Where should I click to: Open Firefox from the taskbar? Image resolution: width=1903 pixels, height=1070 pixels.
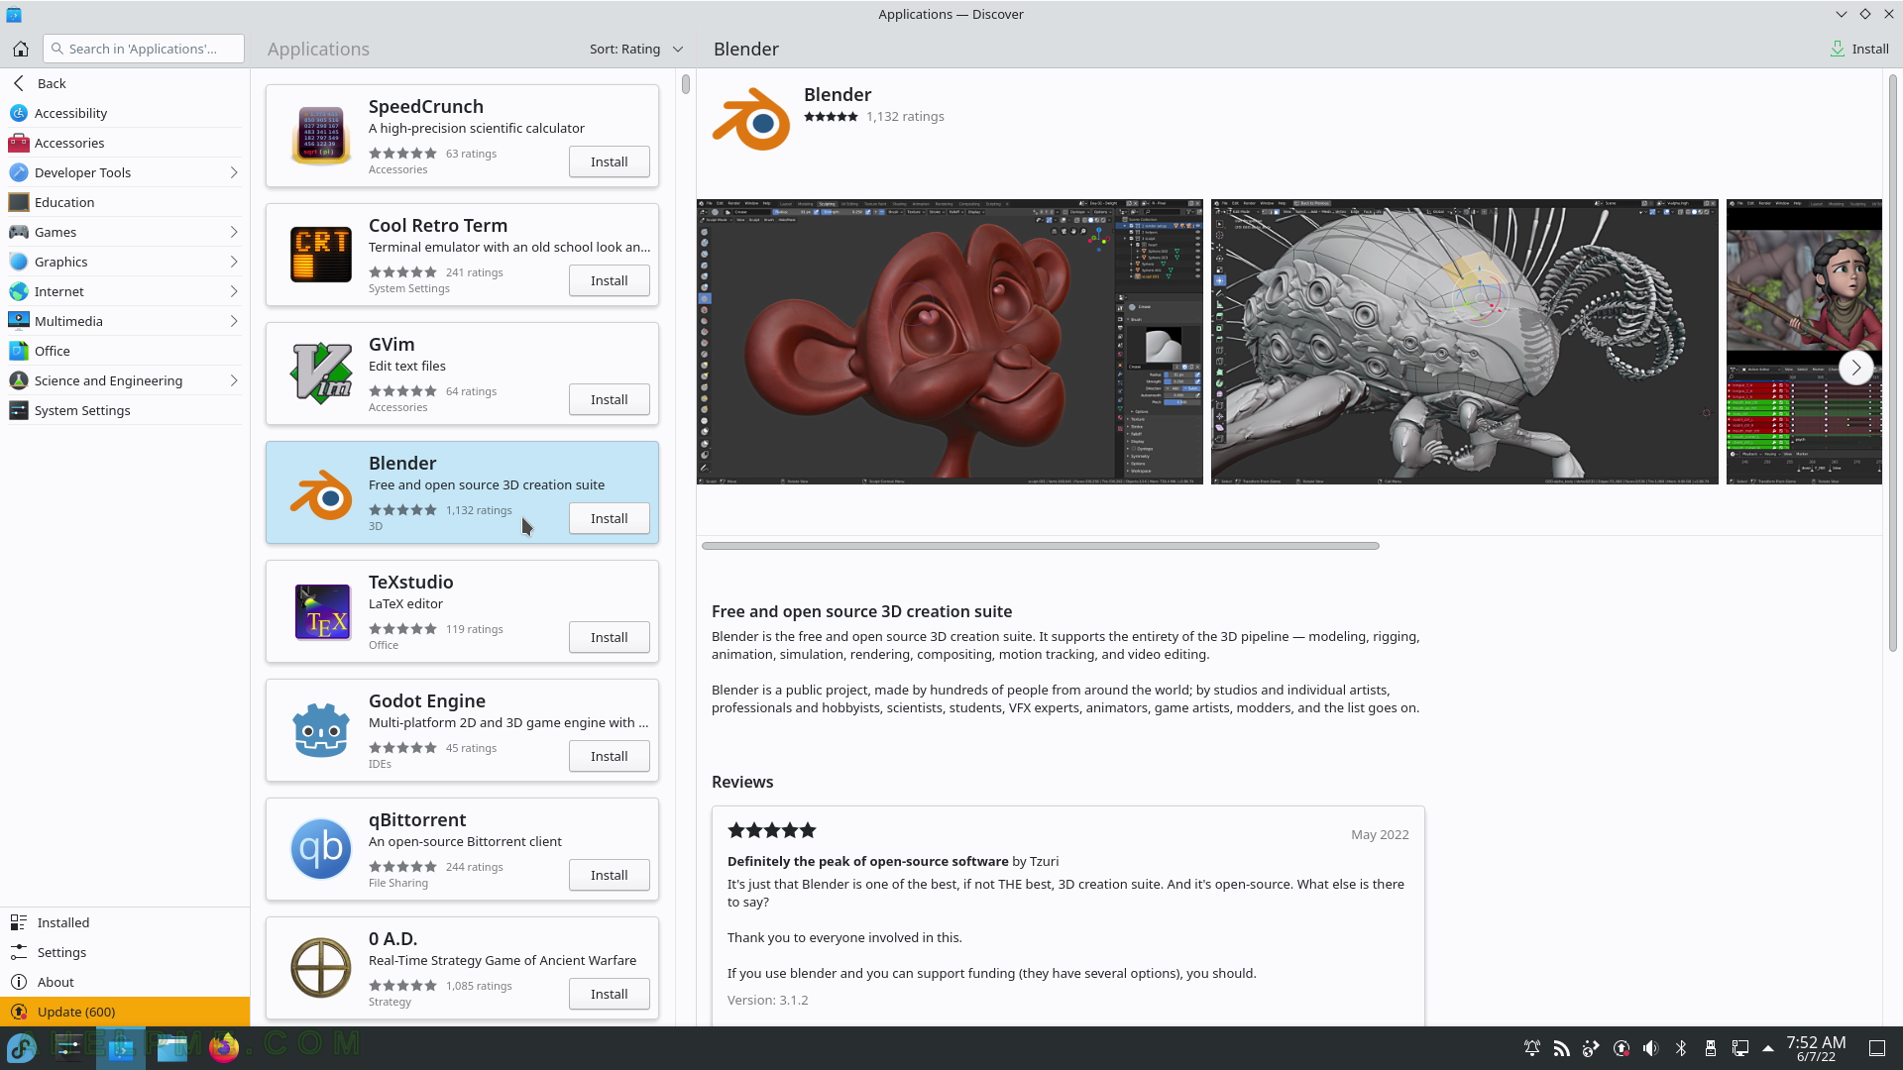pyautogui.click(x=224, y=1047)
